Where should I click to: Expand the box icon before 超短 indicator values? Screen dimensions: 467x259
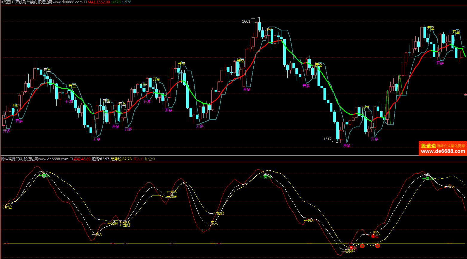tap(71, 159)
